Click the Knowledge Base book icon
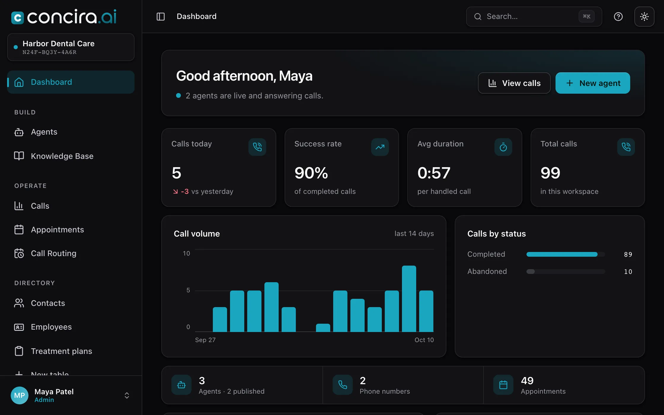This screenshot has width=664, height=415. click(x=19, y=156)
